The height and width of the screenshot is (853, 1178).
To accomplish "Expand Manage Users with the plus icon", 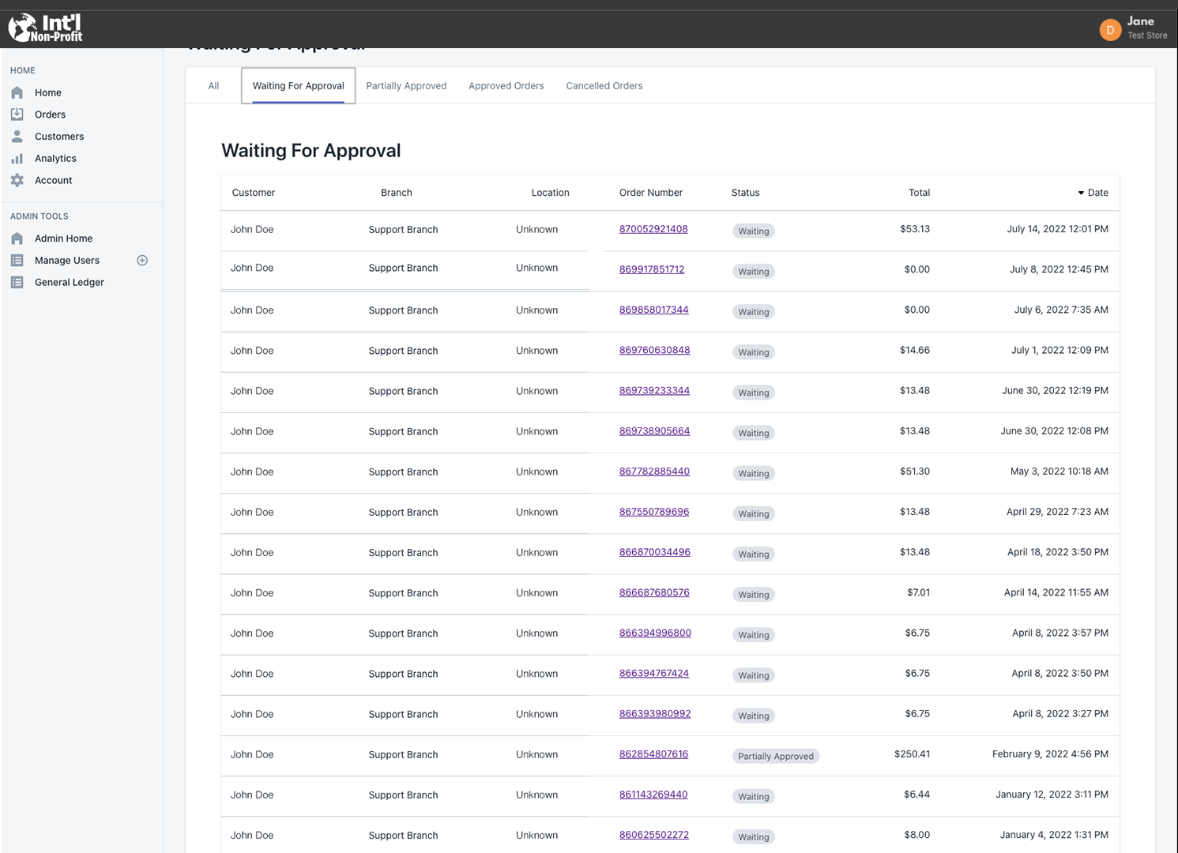I will click(142, 261).
